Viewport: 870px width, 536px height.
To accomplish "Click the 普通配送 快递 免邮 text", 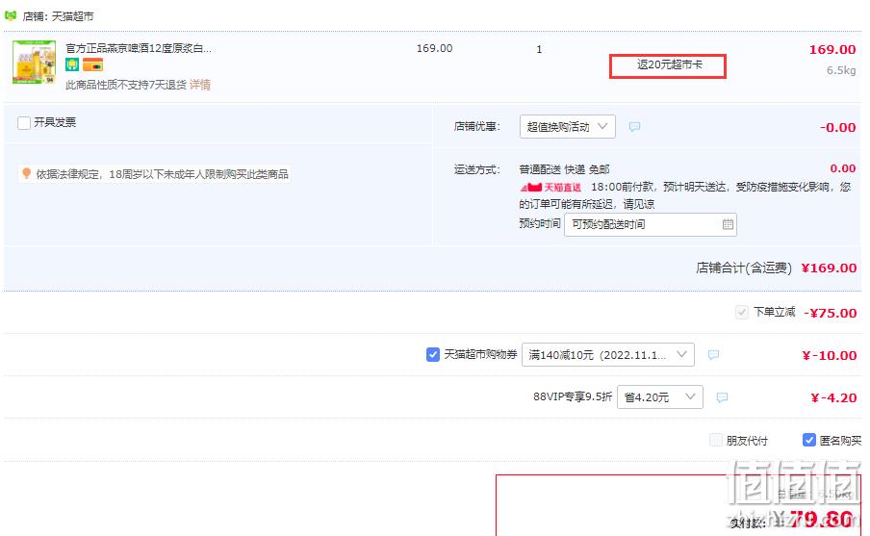I will [564, 169].
